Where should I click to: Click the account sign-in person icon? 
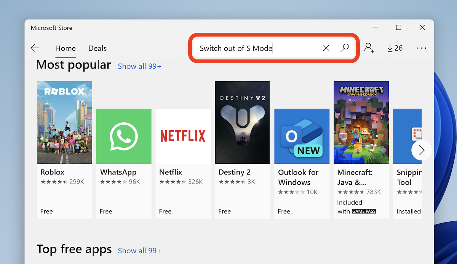369,48
